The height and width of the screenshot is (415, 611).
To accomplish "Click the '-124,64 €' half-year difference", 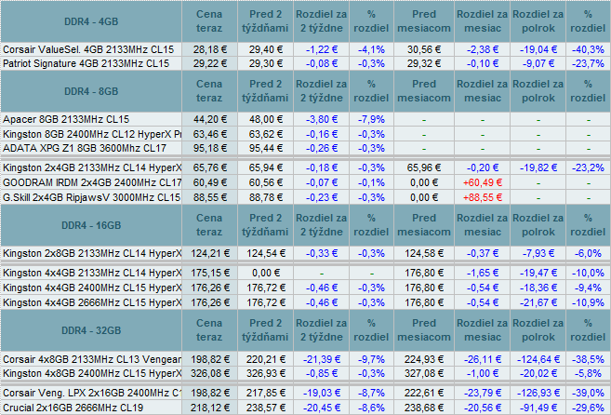I will tap(538, 359).
